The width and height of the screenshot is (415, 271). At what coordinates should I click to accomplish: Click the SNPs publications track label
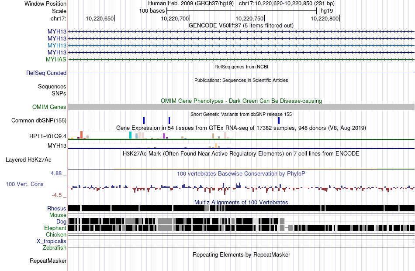(x=59, y=93)
